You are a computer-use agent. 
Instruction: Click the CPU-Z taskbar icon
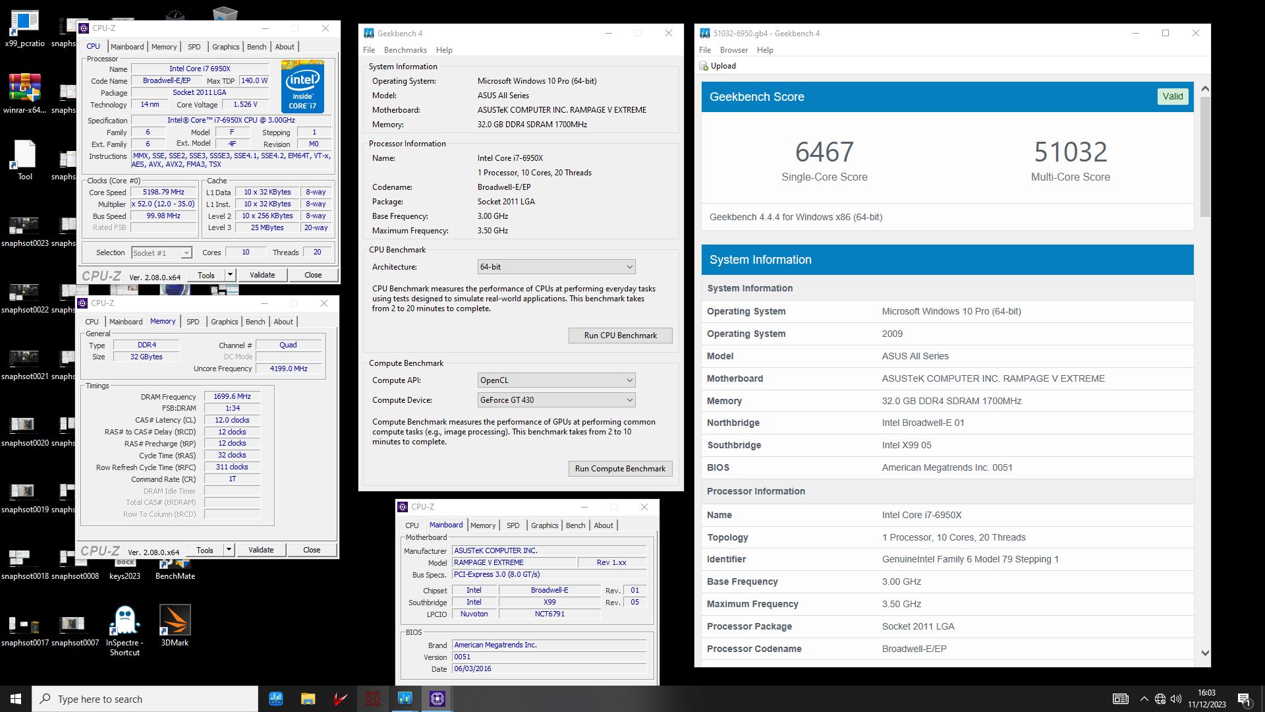[437, 699]
